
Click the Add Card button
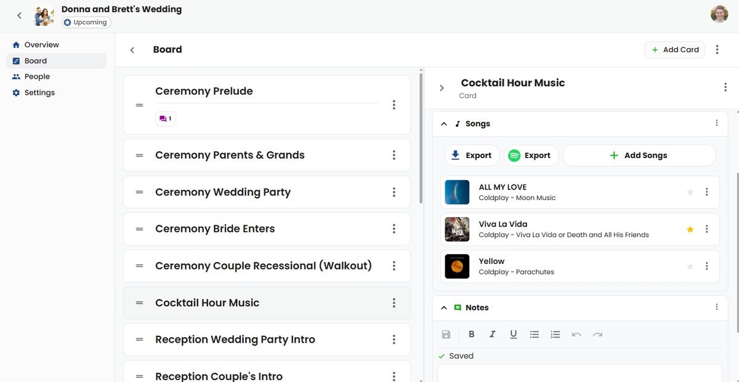click(x=674, y=50)
